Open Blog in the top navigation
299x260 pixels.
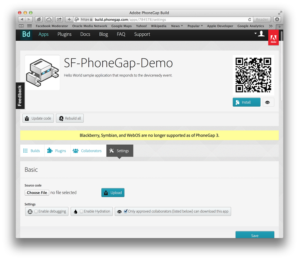click(103, 34)
